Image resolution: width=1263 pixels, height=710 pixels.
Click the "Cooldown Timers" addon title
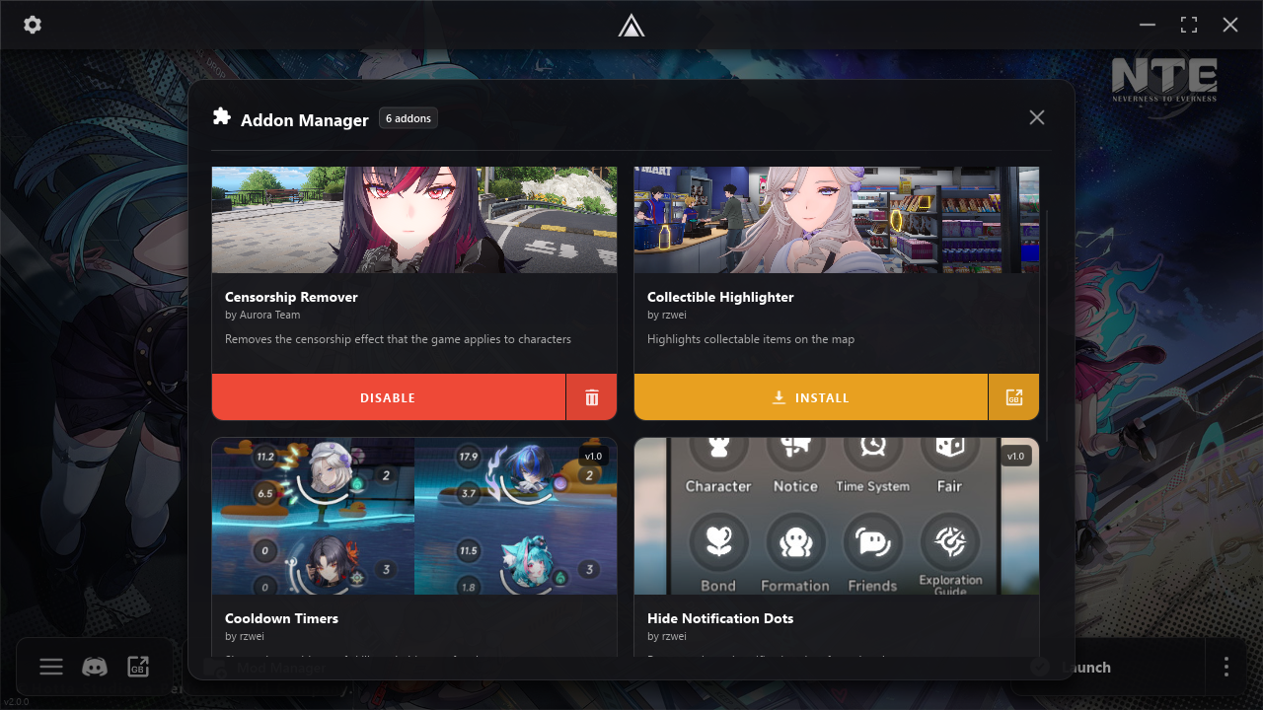281,618
